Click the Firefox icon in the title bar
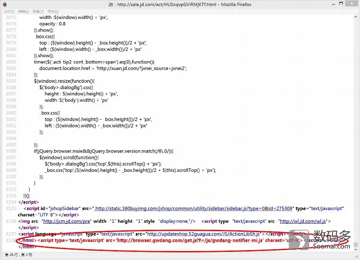Viewport: 360px width, 260px height. [x=5, y=4]
